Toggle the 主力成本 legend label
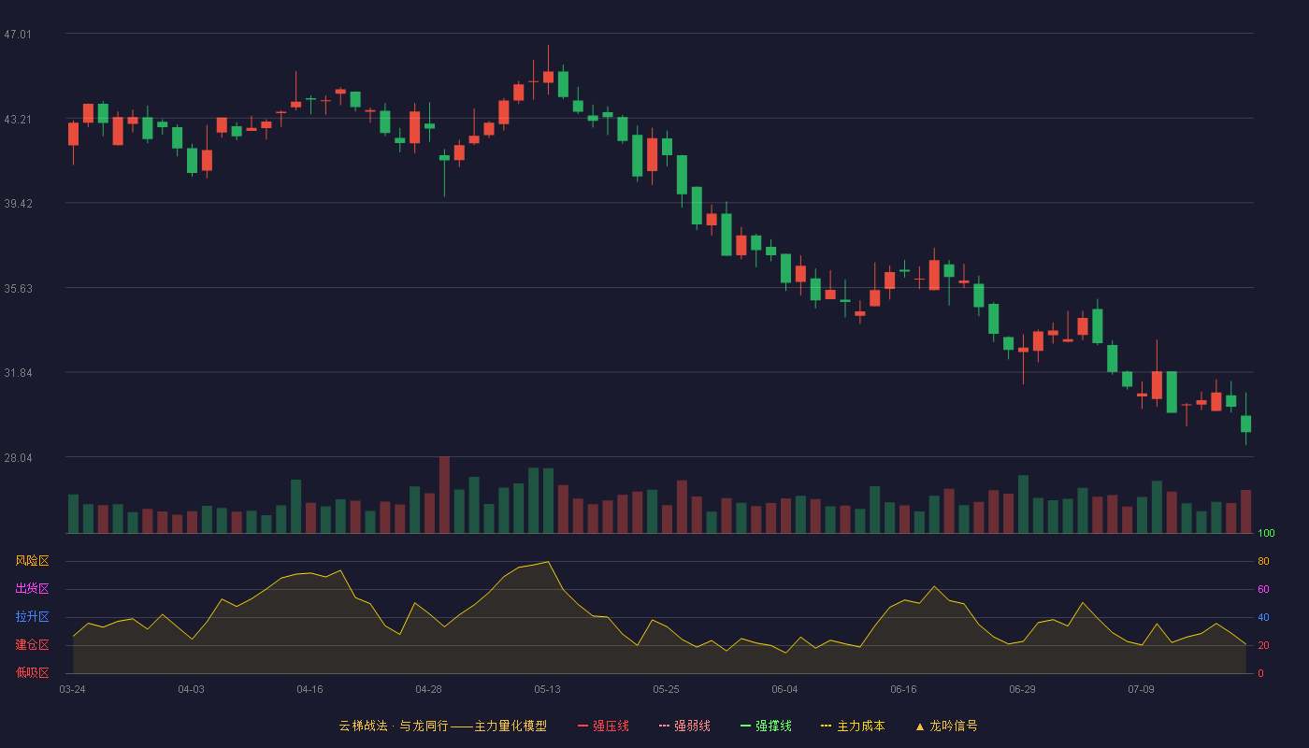Screen dimensions: 1309x748 coord(861,726)
